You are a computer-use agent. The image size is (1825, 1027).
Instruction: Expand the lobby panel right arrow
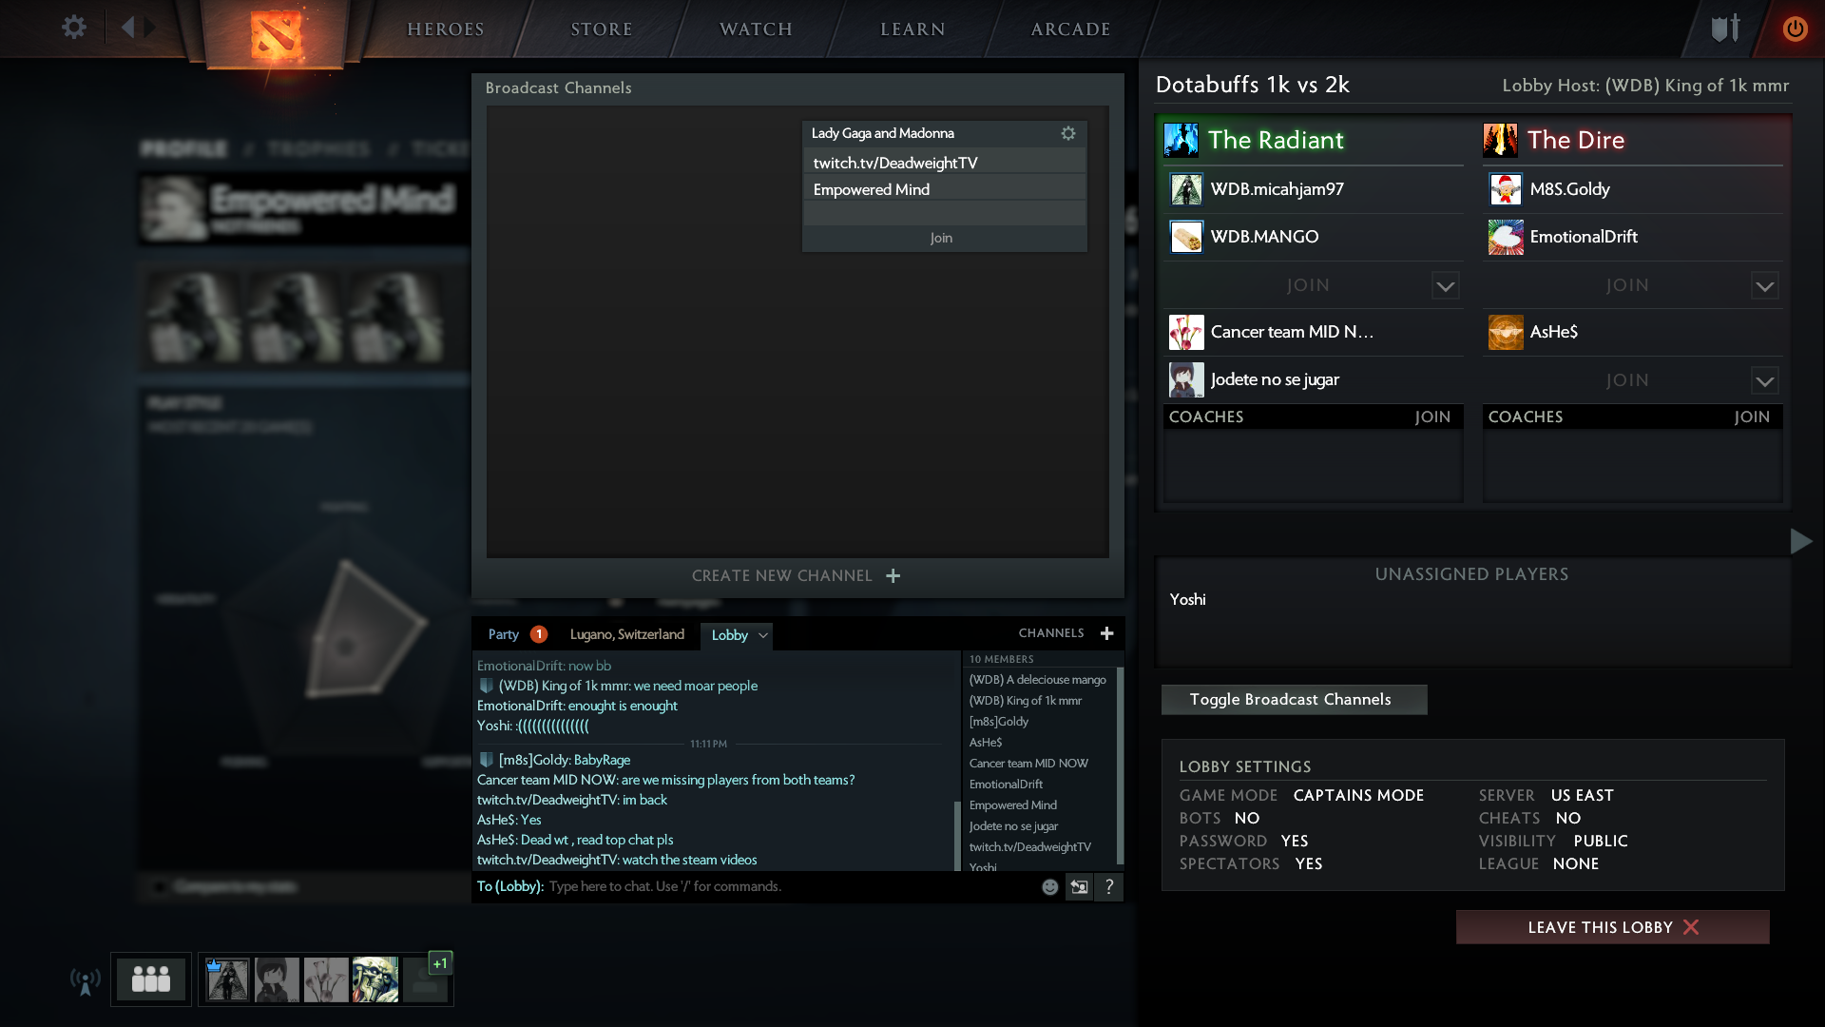tap(1800, 541)
